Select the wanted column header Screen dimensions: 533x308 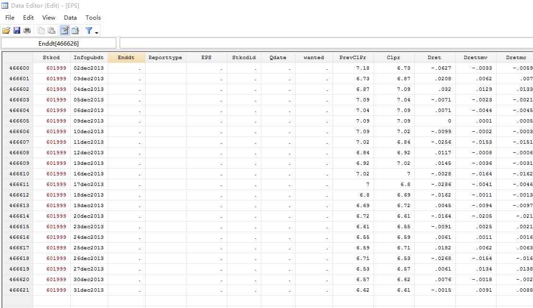point(314,58)
